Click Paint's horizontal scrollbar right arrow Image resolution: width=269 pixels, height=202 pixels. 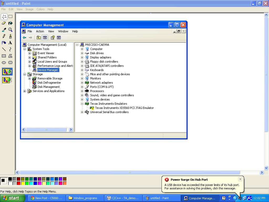pyautogui.click(x=262, y=173)
